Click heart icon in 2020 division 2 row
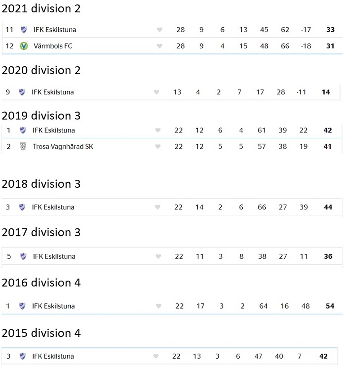Image resolution: width=345 pixels, height=371 pixels. point(156,92)
